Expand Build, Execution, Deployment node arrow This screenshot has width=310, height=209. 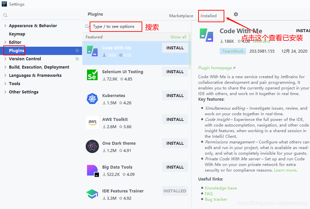[x=5, y=67]
